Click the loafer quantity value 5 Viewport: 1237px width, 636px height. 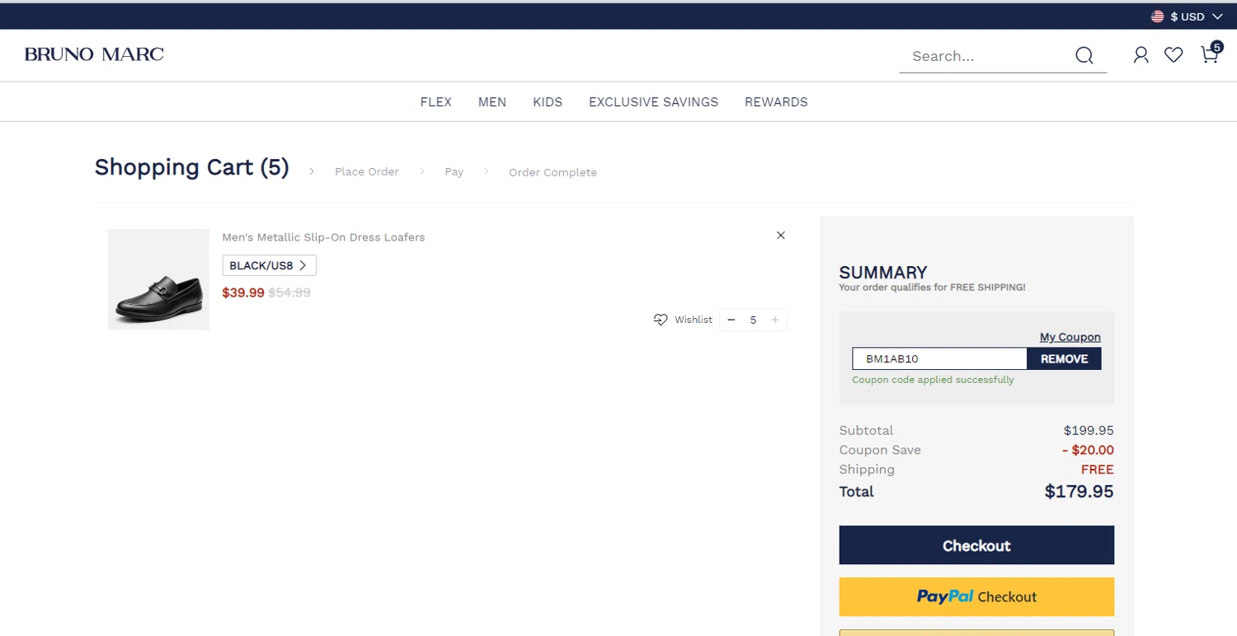pos(753,320)
